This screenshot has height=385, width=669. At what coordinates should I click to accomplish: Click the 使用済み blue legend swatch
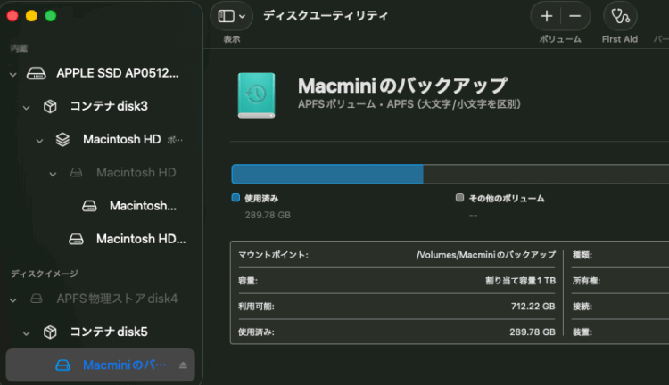(x=235, y=198)
